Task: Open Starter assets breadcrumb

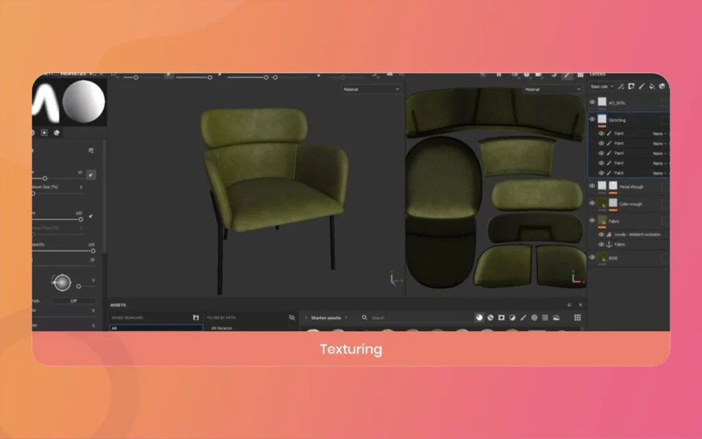Action: click(x=326, y=318)
